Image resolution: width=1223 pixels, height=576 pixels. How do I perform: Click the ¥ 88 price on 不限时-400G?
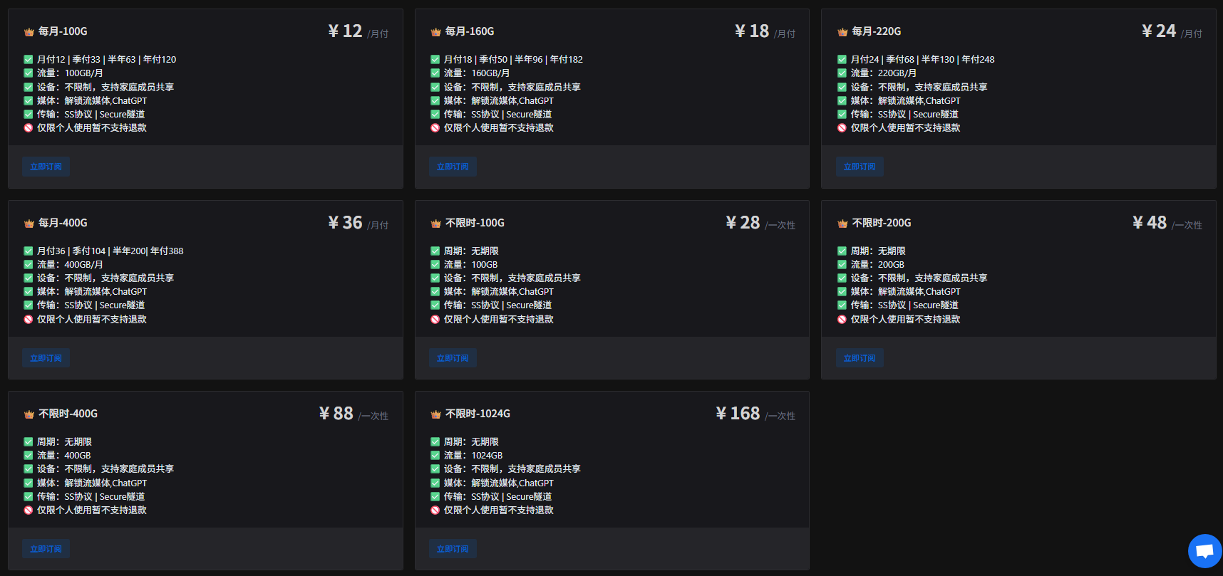click(x=336, y=414)
